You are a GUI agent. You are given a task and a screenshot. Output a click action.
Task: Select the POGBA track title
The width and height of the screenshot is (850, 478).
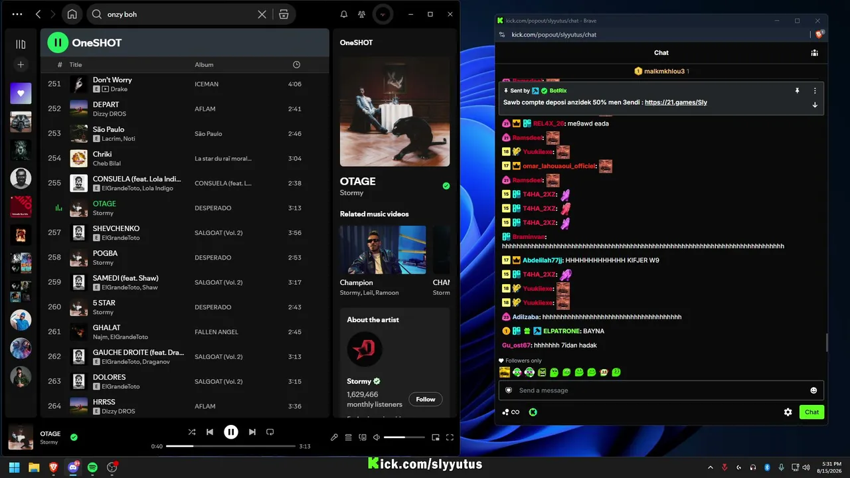[105, 253]
